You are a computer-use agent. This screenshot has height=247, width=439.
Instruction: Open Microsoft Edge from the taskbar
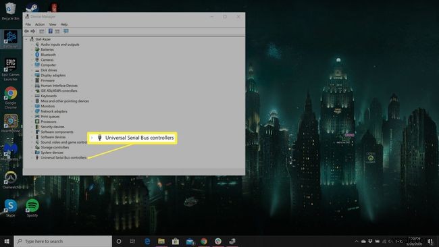click(x=147, y=241)
